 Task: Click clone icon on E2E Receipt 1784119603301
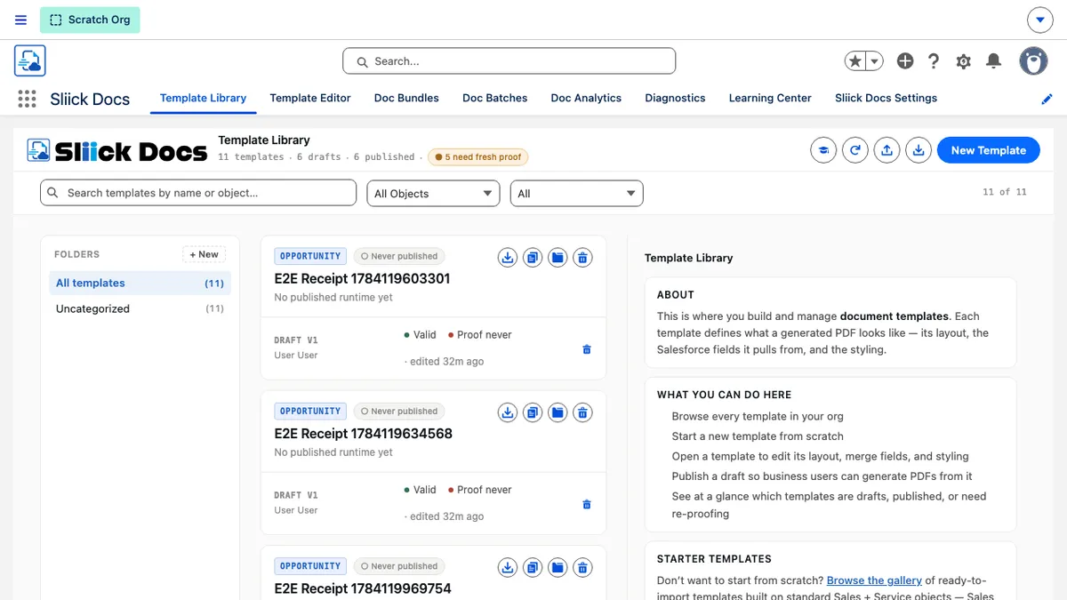click(x=533, y=258)
